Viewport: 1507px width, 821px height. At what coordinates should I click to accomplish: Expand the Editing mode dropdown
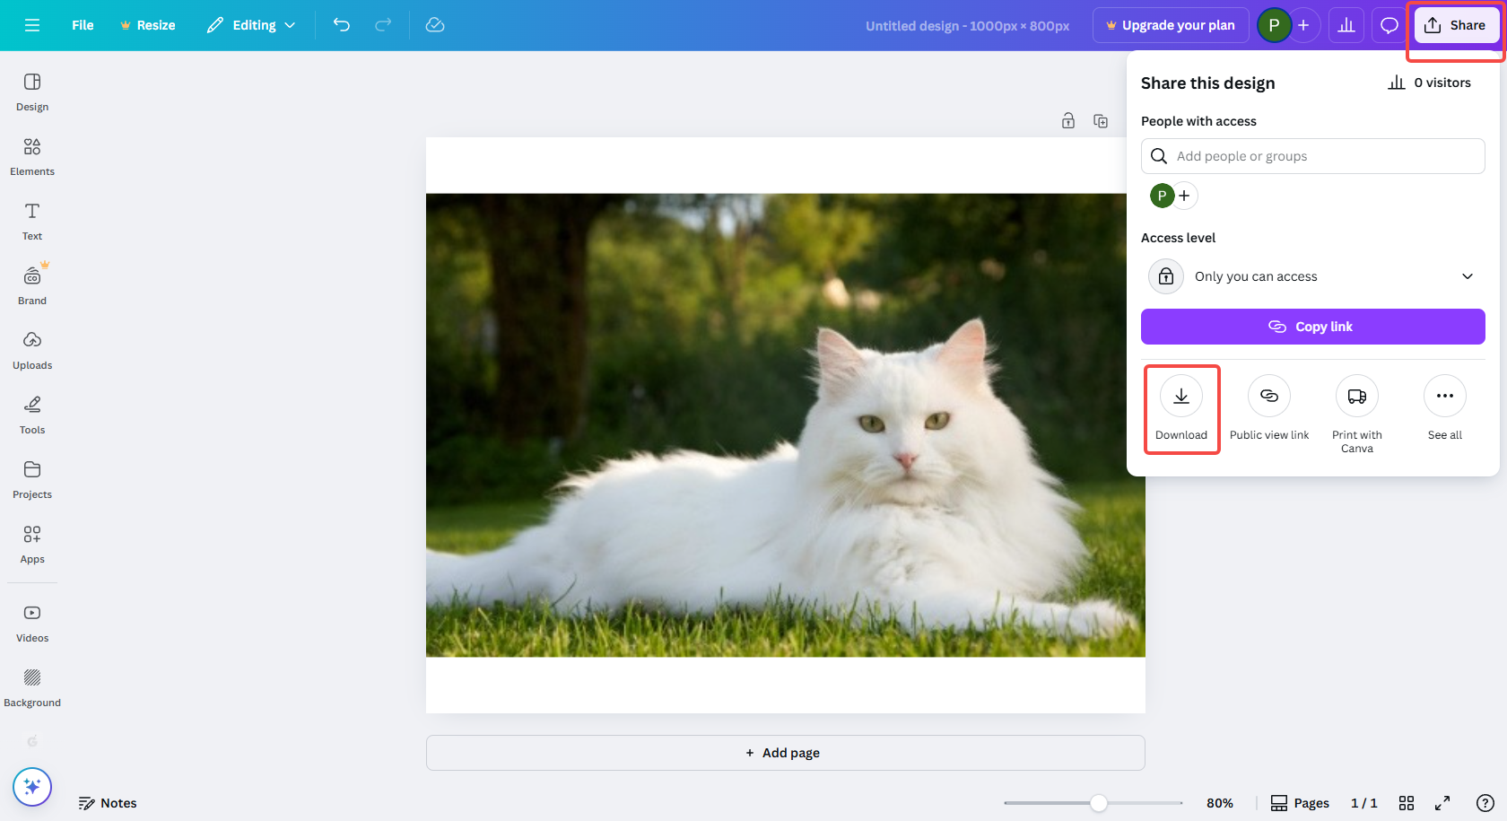tap(251, 25)
